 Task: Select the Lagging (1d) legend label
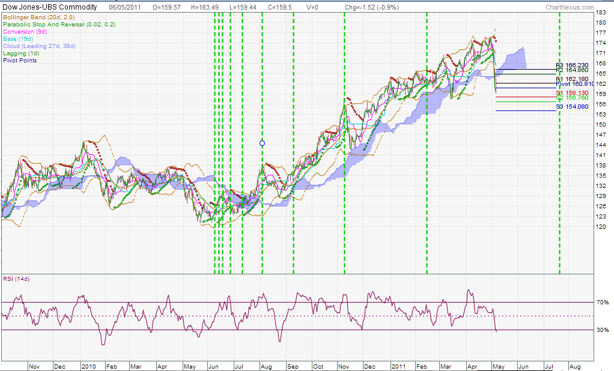click(x=21, y=53)
